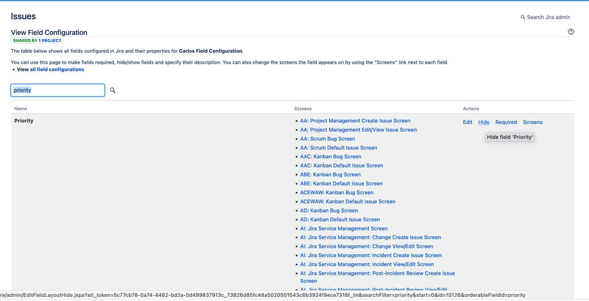Open AI: Post-Incident Review Create Issue Screen
The height and width of the screenshot is (301, 589).
[377, 277]
